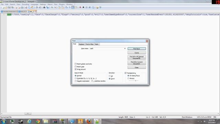Click the Copy toolbar icon
This screenshot has height=124, width=220.
pyautogui.click(x=29, y=8)
